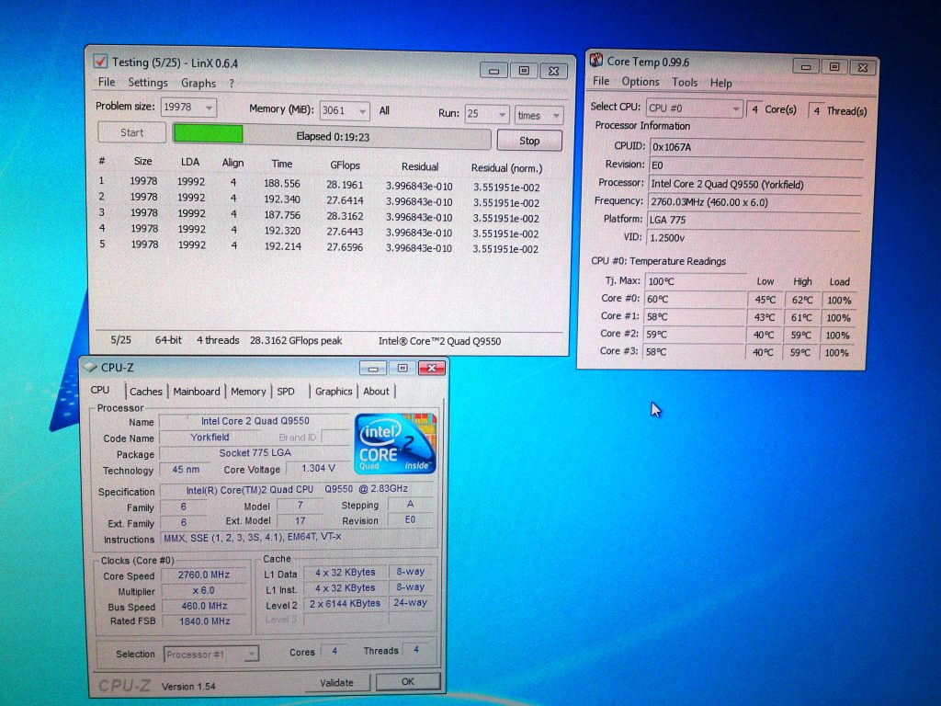
Task: Click the Core #2 59°C temperature reading
Action: tap(694, 335)
